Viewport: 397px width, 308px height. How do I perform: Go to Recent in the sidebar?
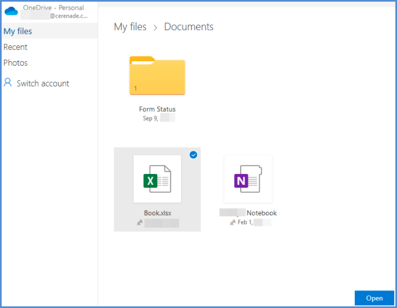pyautogui.click(x=15, y=47)
